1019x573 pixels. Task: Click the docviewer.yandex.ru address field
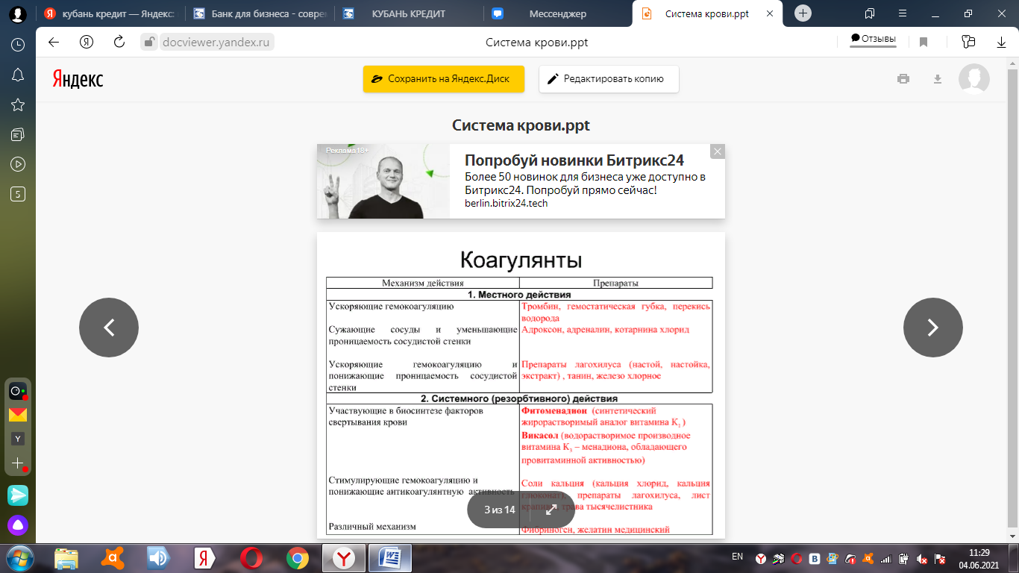(216, 43)
